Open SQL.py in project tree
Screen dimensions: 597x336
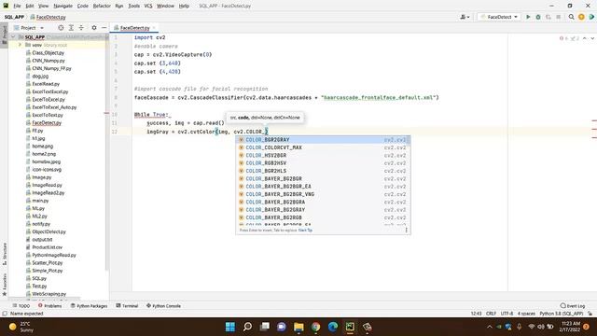[x=39, y=278]
